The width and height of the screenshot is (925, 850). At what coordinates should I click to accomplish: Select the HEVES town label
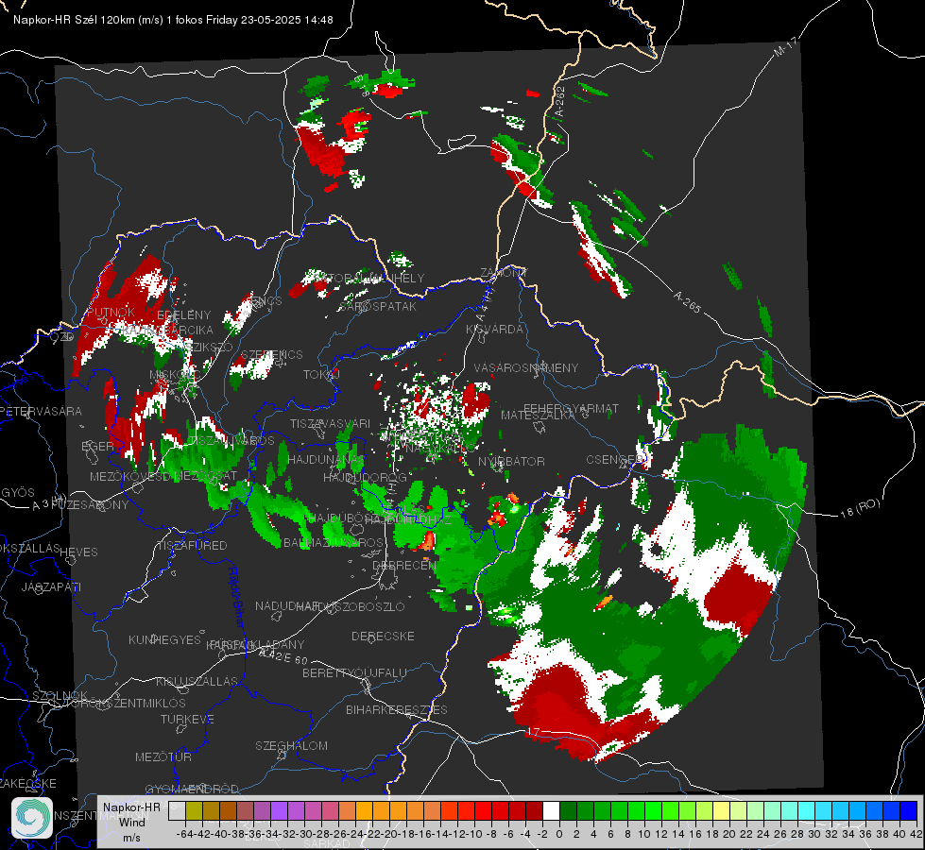pos(78,552)
